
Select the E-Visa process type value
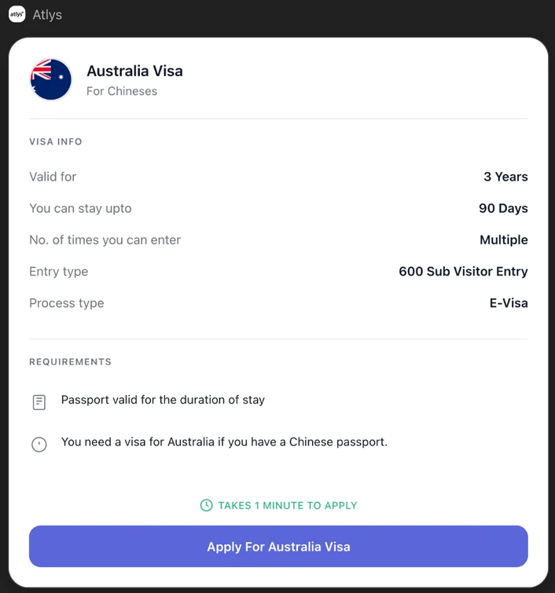[x=509, y=302]
